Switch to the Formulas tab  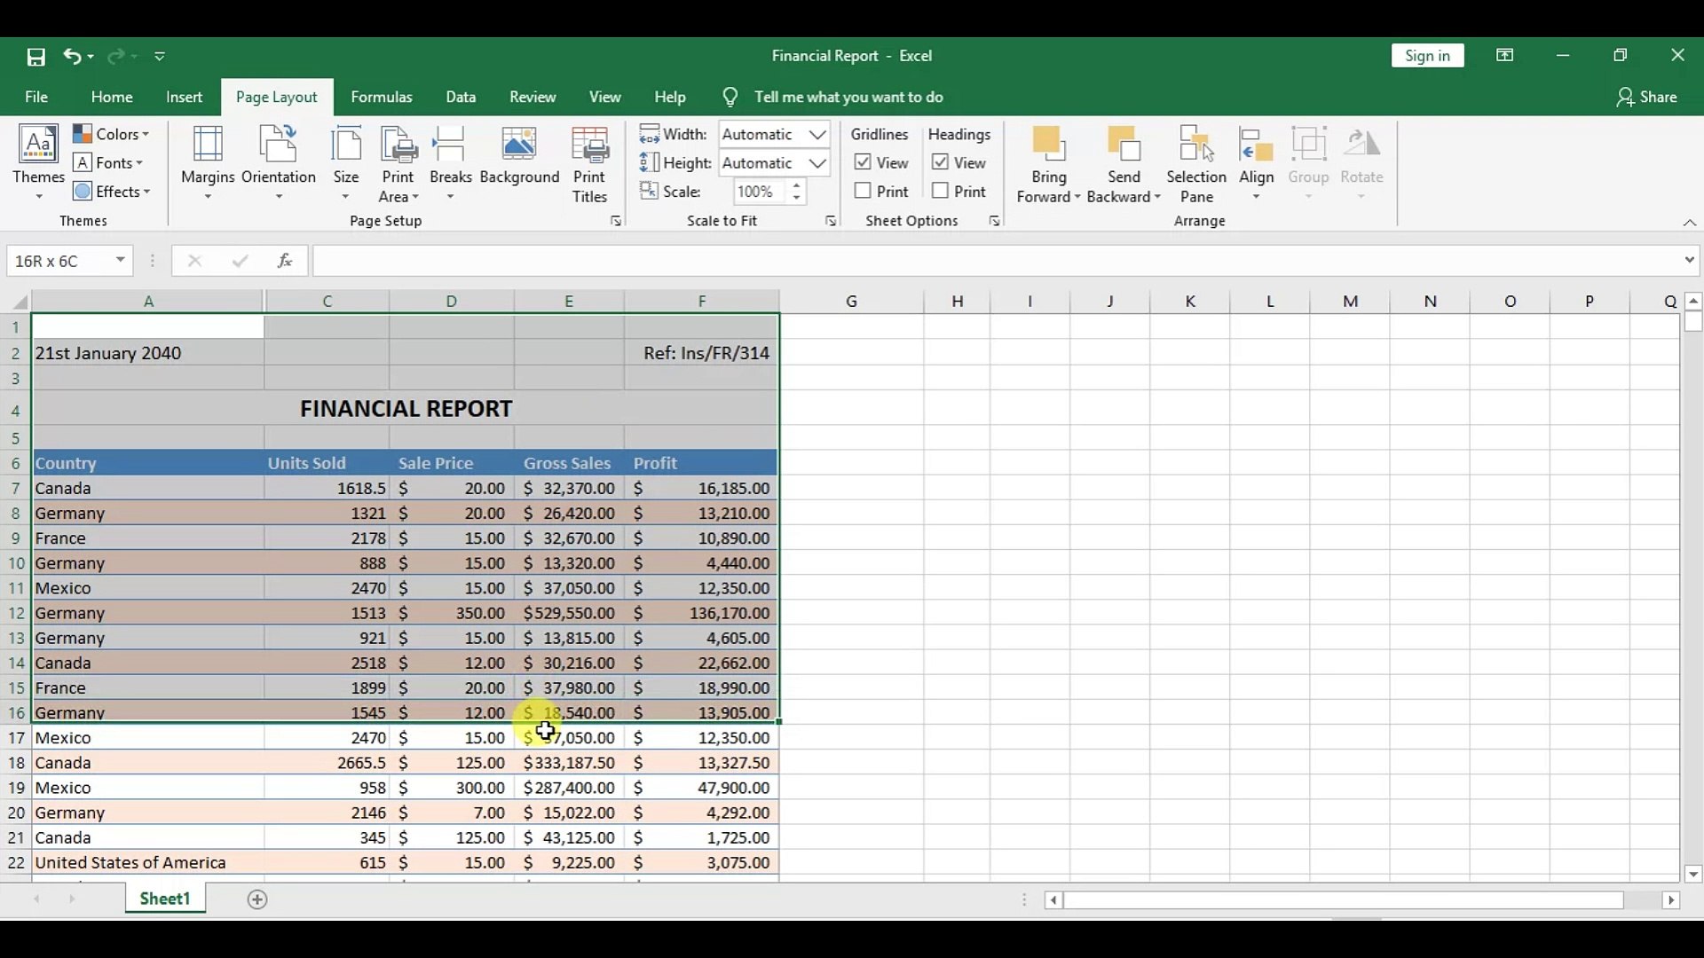pyautogui.click(x=382, y=97)
